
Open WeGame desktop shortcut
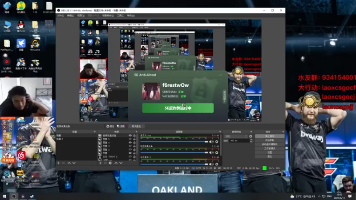click(35, 45)
